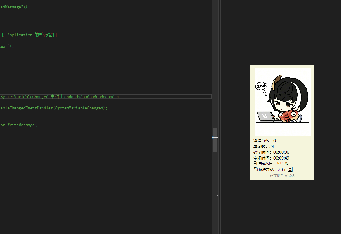Click the 单词数 word count row
This screenshot has height=234, width=341.
coord(264,146)
